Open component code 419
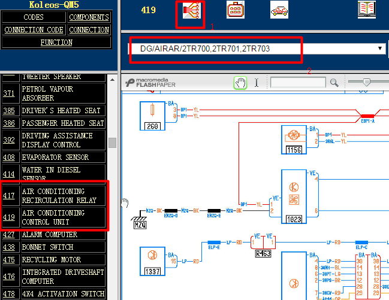Viewport: 389px width, 300px height. [x=9, y=217]
